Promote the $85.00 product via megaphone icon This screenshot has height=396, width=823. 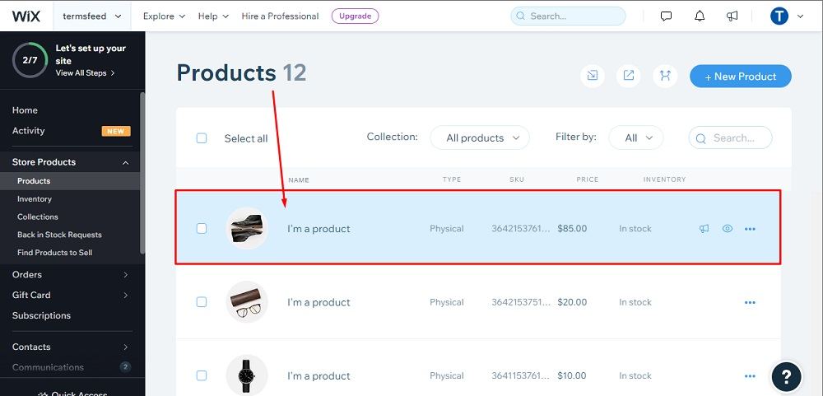[704, 229]
